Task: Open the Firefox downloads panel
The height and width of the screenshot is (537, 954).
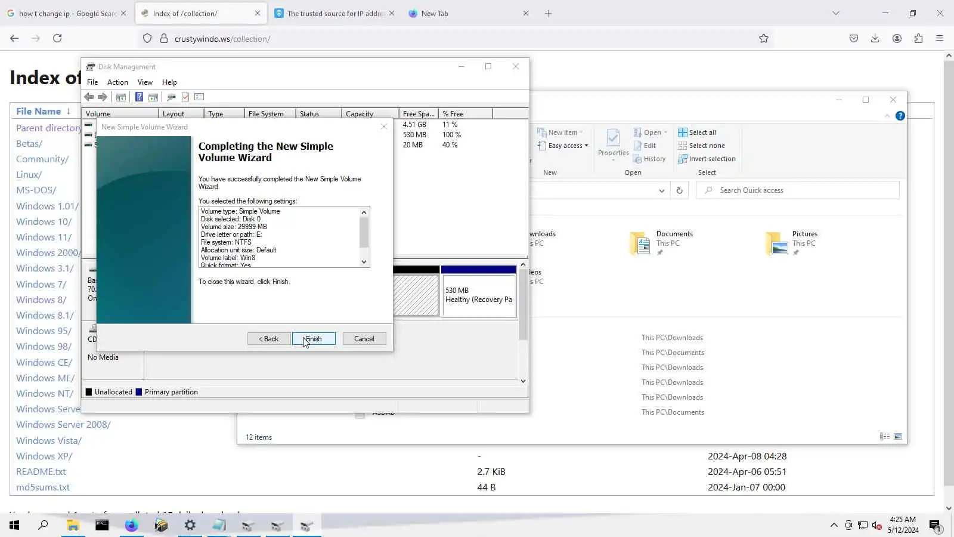Action: pos(875,38)
